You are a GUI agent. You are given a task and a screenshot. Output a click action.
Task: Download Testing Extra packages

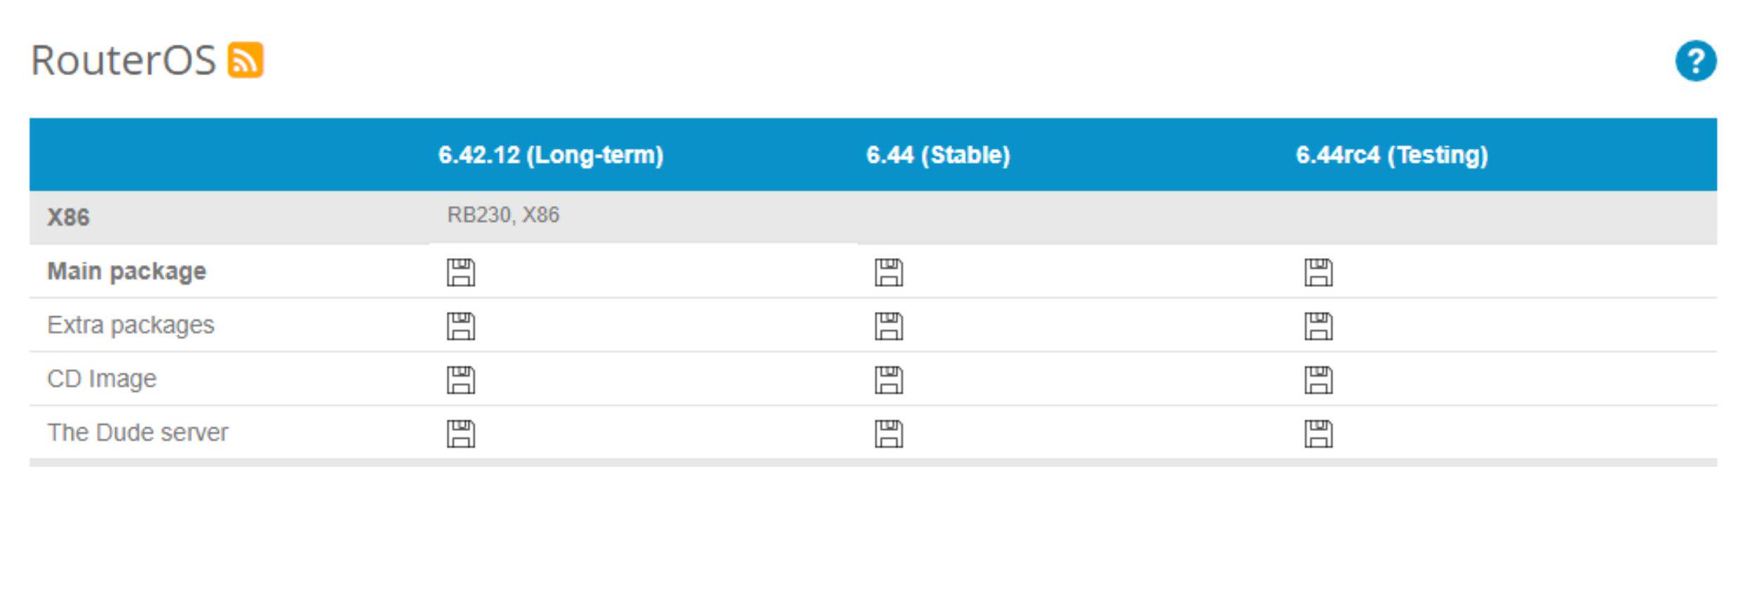coord(1318,326)
